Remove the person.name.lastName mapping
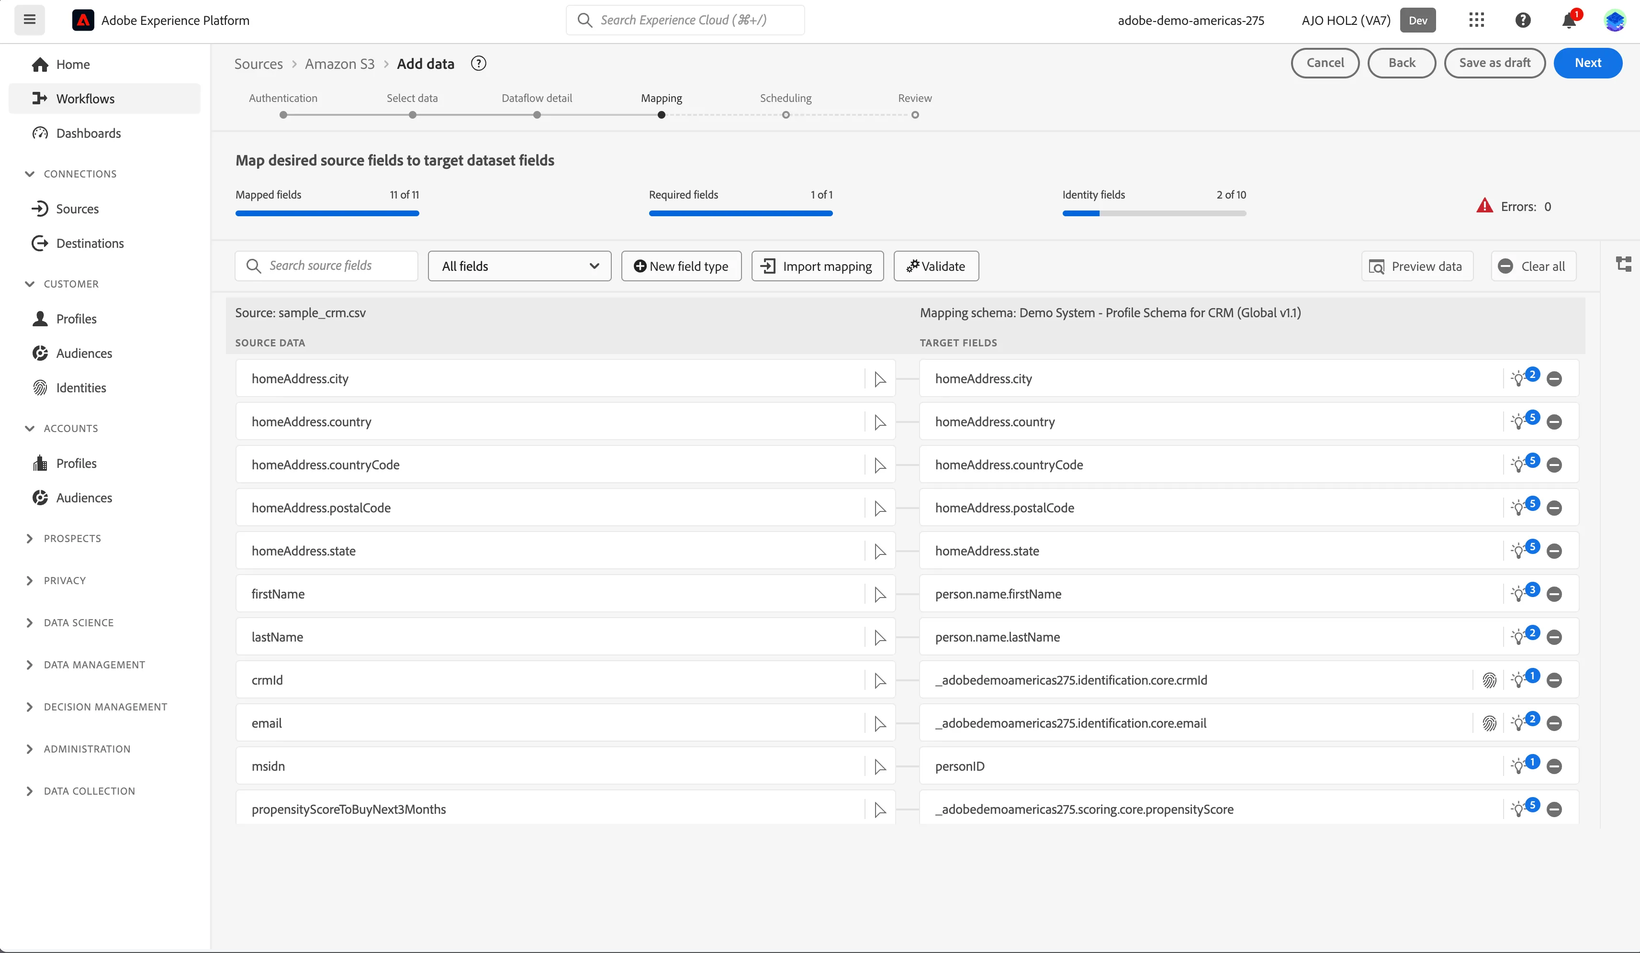 pos(1554,638)
